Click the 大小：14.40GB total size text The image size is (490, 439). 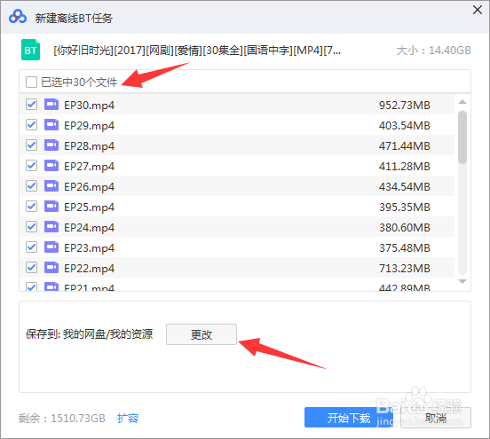pos(433,51)
